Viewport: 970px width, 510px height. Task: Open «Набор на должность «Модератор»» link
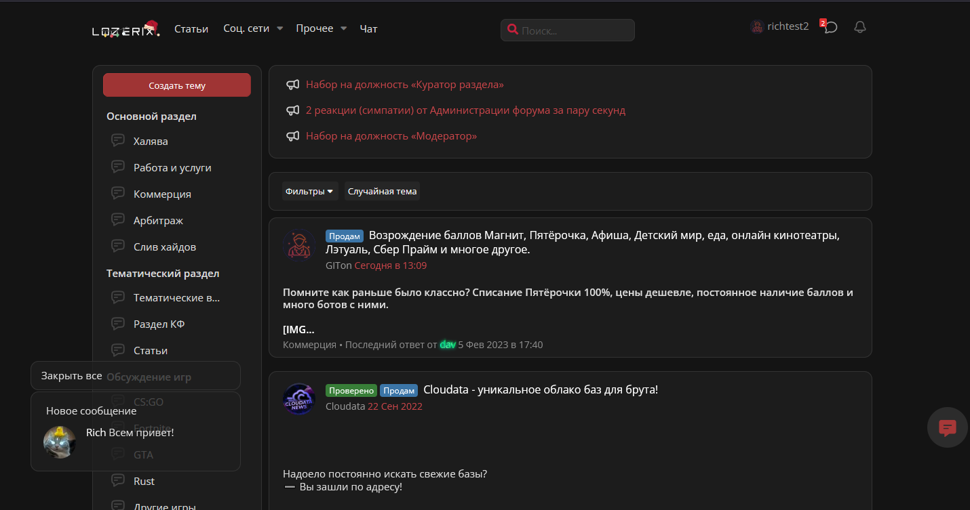391,135
